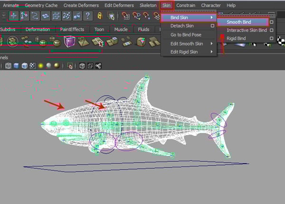Toggle the yellow padlock selection lock

pos(100,16)
